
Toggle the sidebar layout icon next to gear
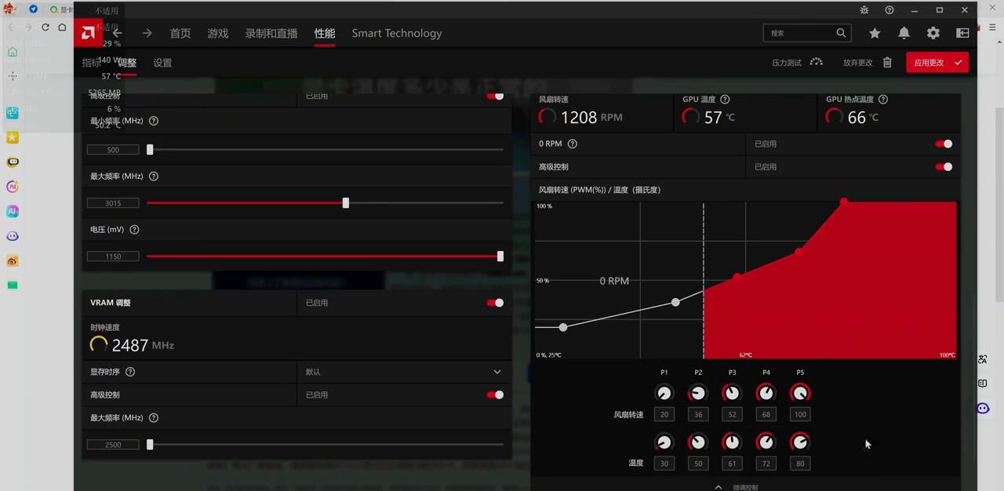pos(962,33)
